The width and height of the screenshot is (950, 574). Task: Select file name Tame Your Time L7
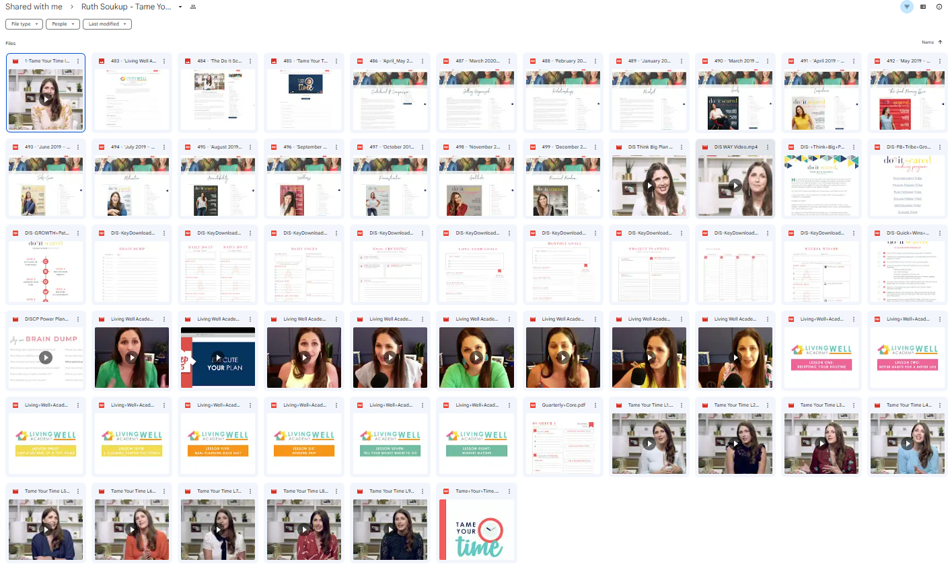(x=219, y=491)
